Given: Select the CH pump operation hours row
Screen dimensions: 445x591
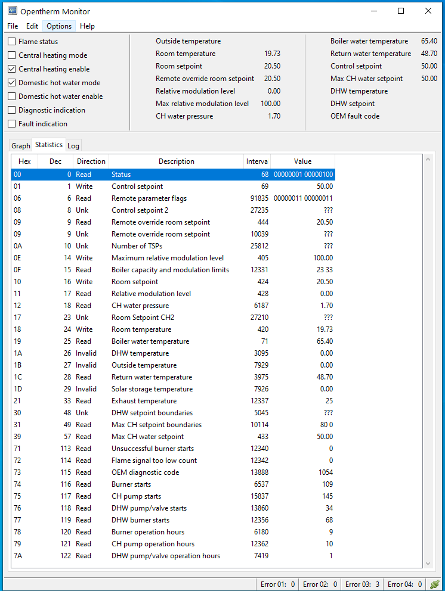Looking at the screenshot, I should [173, 544].
